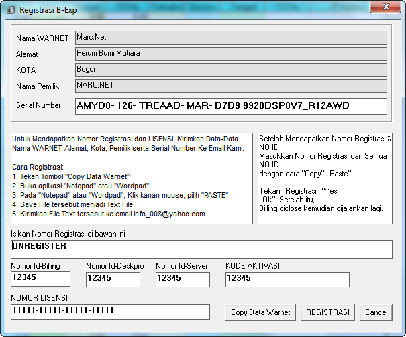Cancel the registration dialog
Viewport: 406px width, 337px height.
[x=376, y=312]
